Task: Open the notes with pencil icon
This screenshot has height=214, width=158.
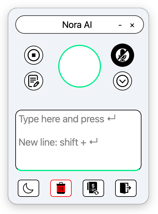Action: (x=34, y=81)
